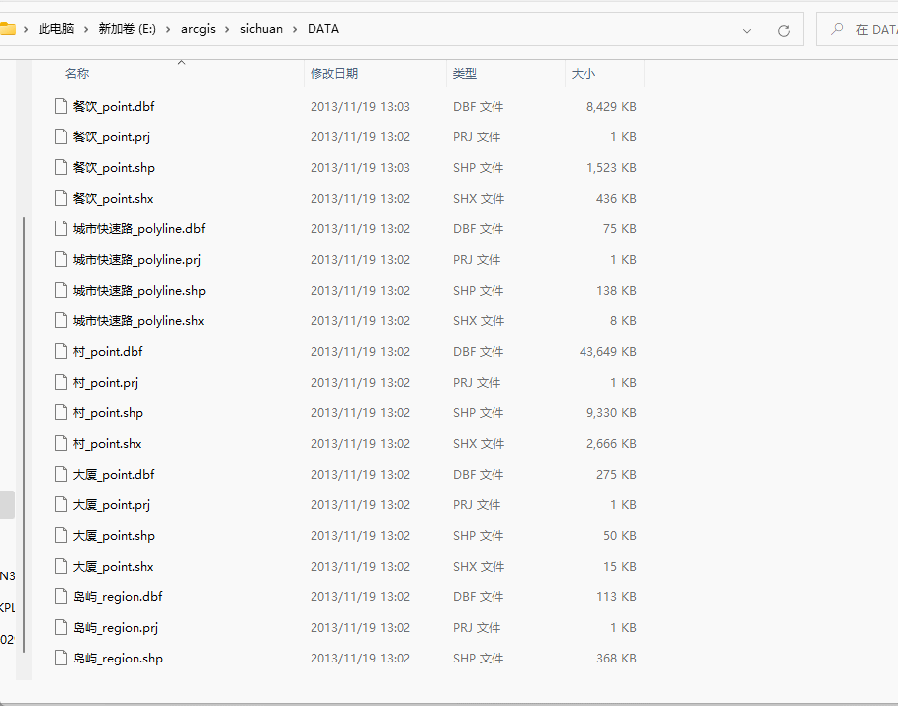
Task: Select file icon of 城市快速路_polyline.shx
Action: (61, 320)
